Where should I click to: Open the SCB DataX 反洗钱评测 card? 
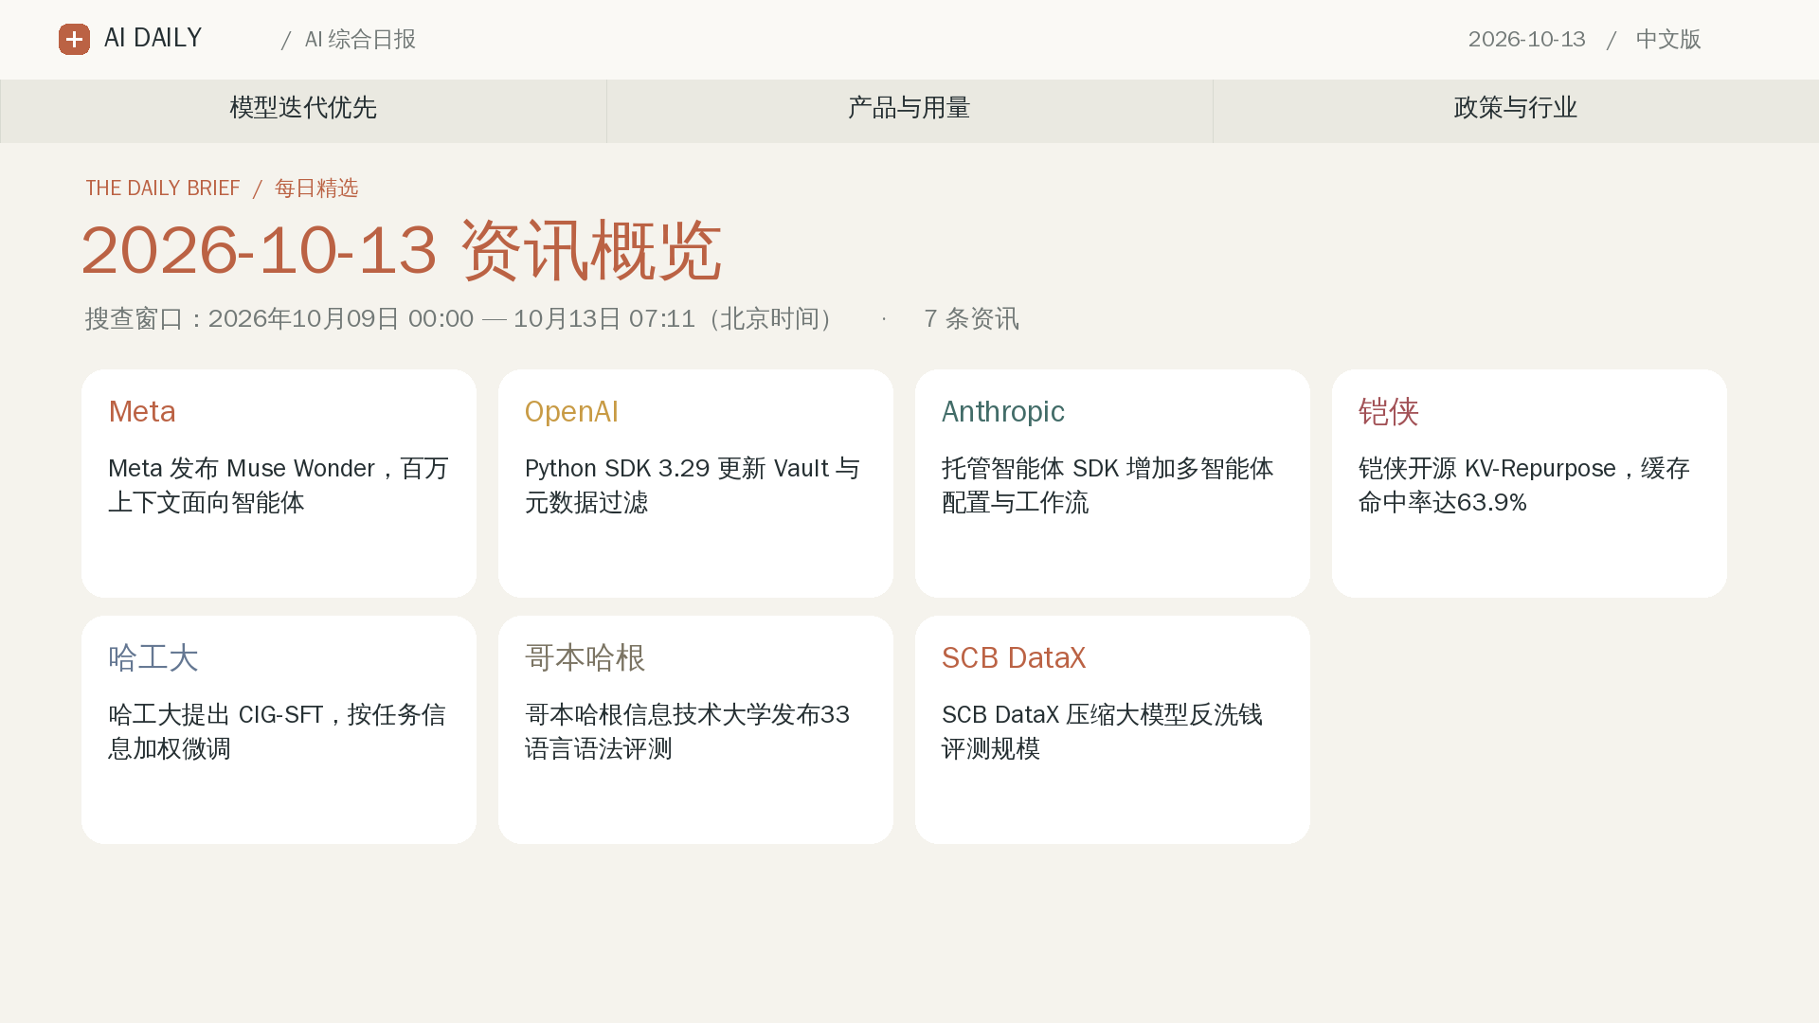click(1112, 729)
